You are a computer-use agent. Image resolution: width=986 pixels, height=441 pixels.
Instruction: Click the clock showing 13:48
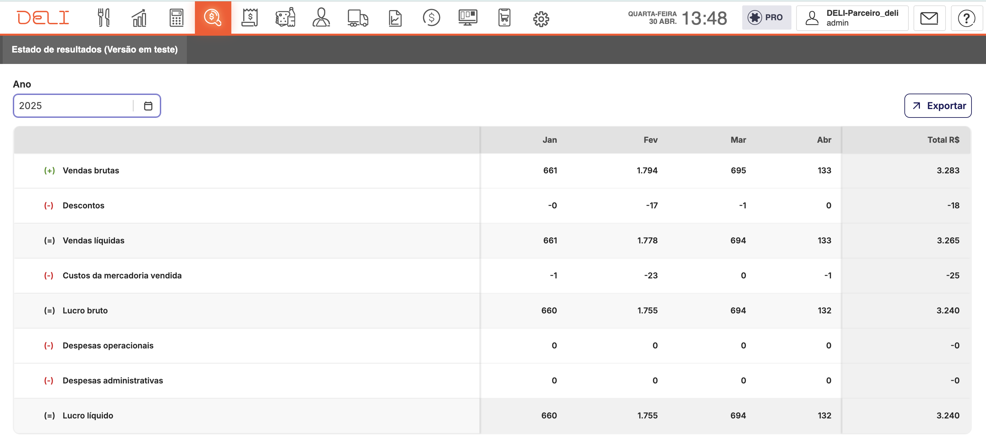point(704,18)
